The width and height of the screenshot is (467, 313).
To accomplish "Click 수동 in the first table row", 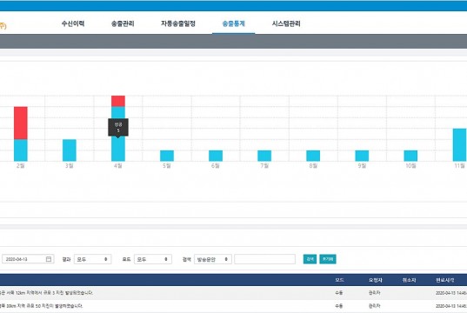I will coord(338,293).
